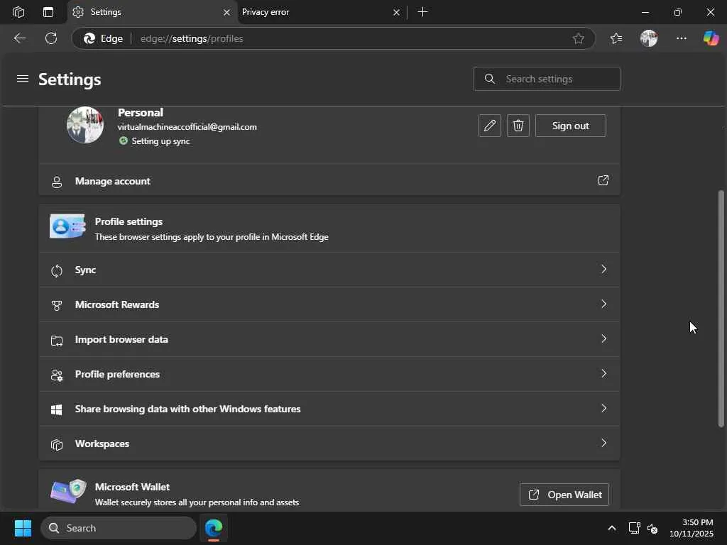Viewport: 727px width, 545px height.
Task: Click the Microsoft Wallet heading
Action: point(132,487)
